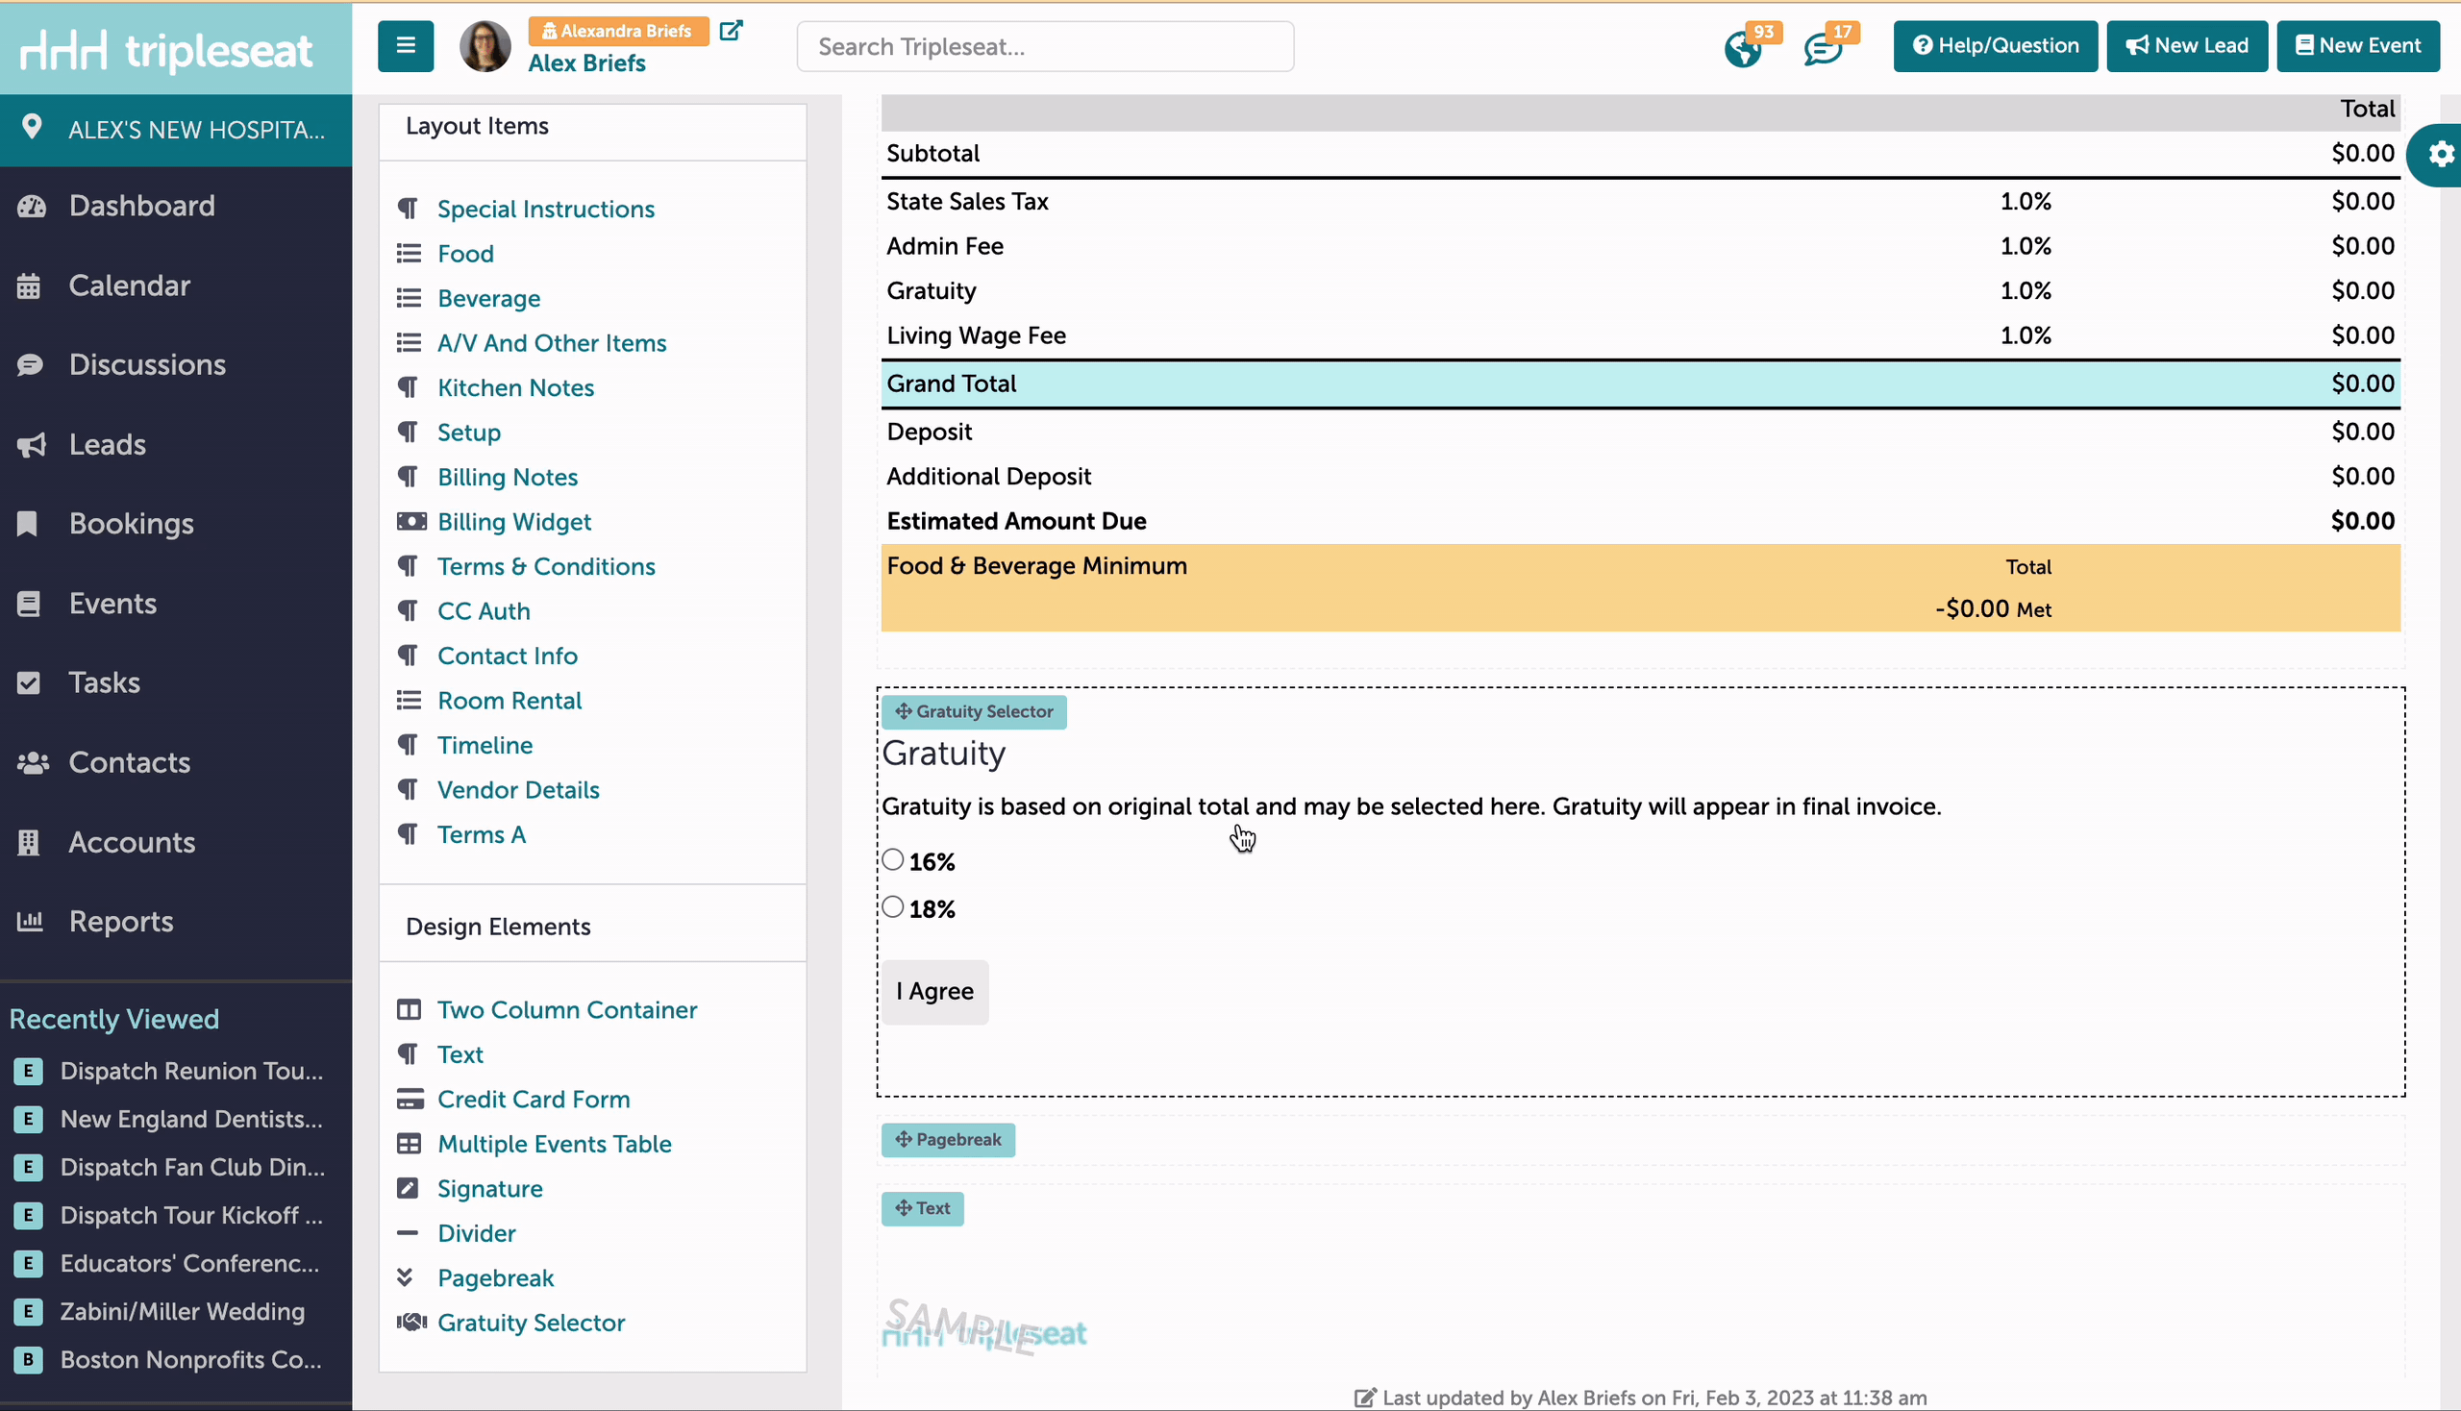This screenshot has width=2461, height=1411.
Task: Click the Leads megaphone icon in the sidebar
Action: 31,445
